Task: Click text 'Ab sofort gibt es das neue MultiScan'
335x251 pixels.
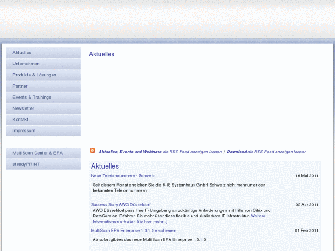Action: pyautogui.click(x=127, y=239)
